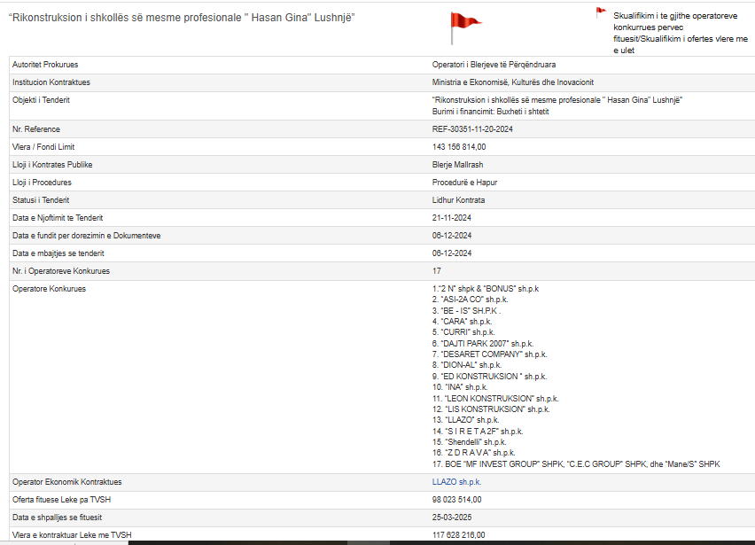The width and height of the screenshot is (755, 545).
Task: Click the limit fund value 143 156 814,00
Action: (x=459, y=147)
